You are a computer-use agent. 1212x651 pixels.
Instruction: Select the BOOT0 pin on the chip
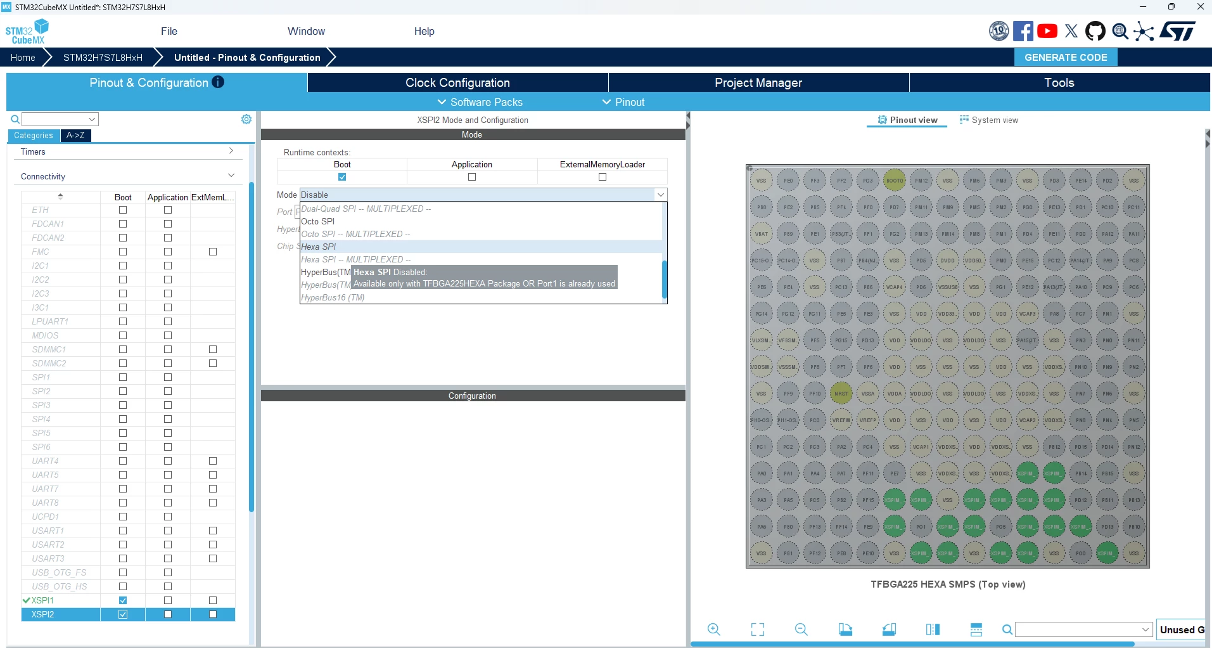[x=895, y=181]
